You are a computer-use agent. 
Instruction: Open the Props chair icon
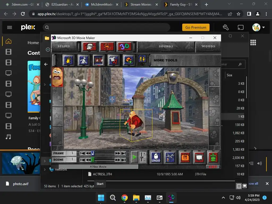(107, 46)
